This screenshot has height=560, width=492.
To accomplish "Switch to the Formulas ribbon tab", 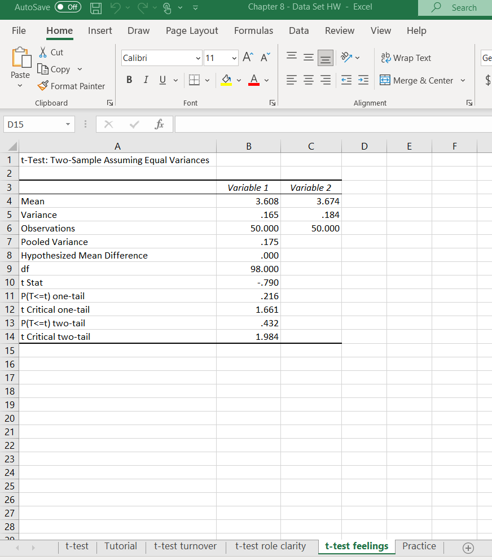I will click(253, 30).
